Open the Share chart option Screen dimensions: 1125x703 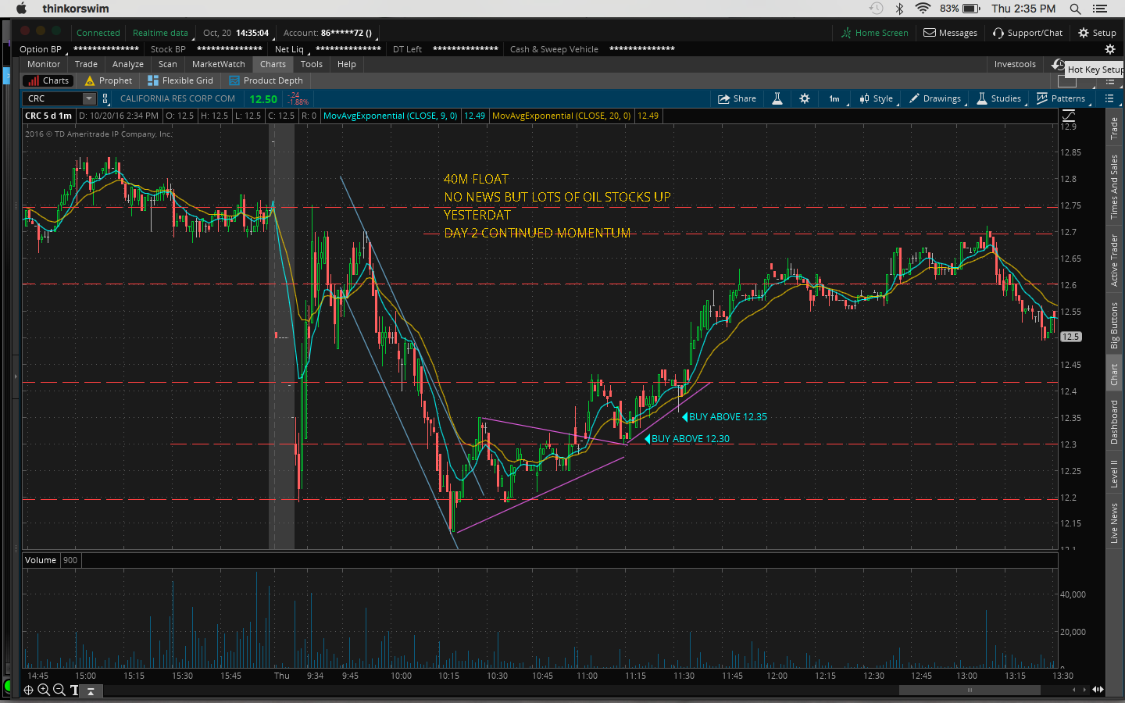pyautogui.click(x=737, y=98)
